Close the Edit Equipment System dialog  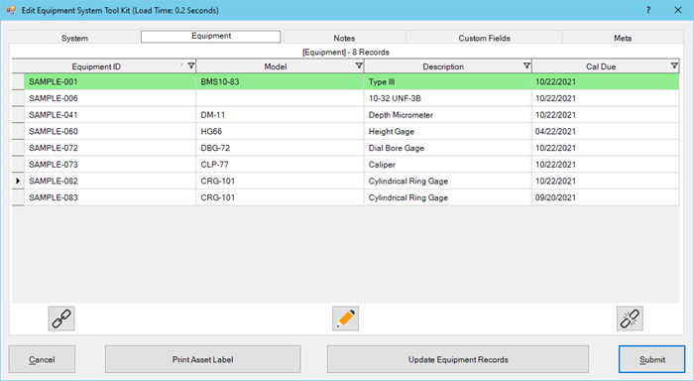pyautogui.click(x=677, y=10)
